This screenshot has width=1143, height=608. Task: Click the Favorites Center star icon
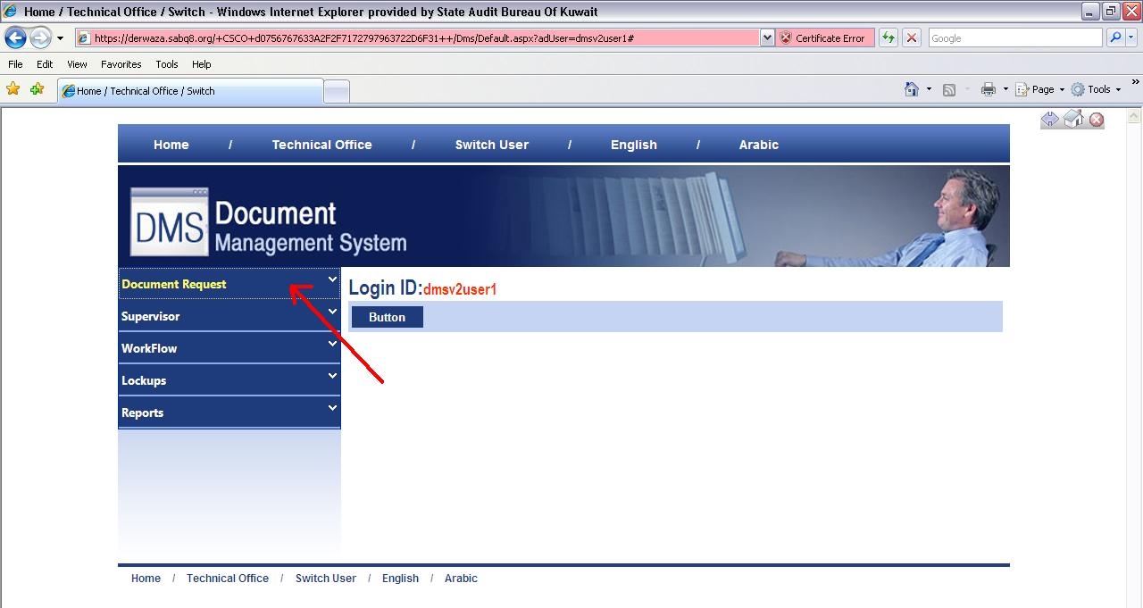tap(13, 89)
